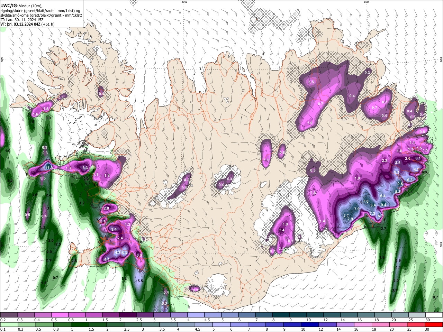Viewport: 443px width, 332px height.
Task: Click the 8.4 precipitation value on the map
Action: (x=373, y=205)
